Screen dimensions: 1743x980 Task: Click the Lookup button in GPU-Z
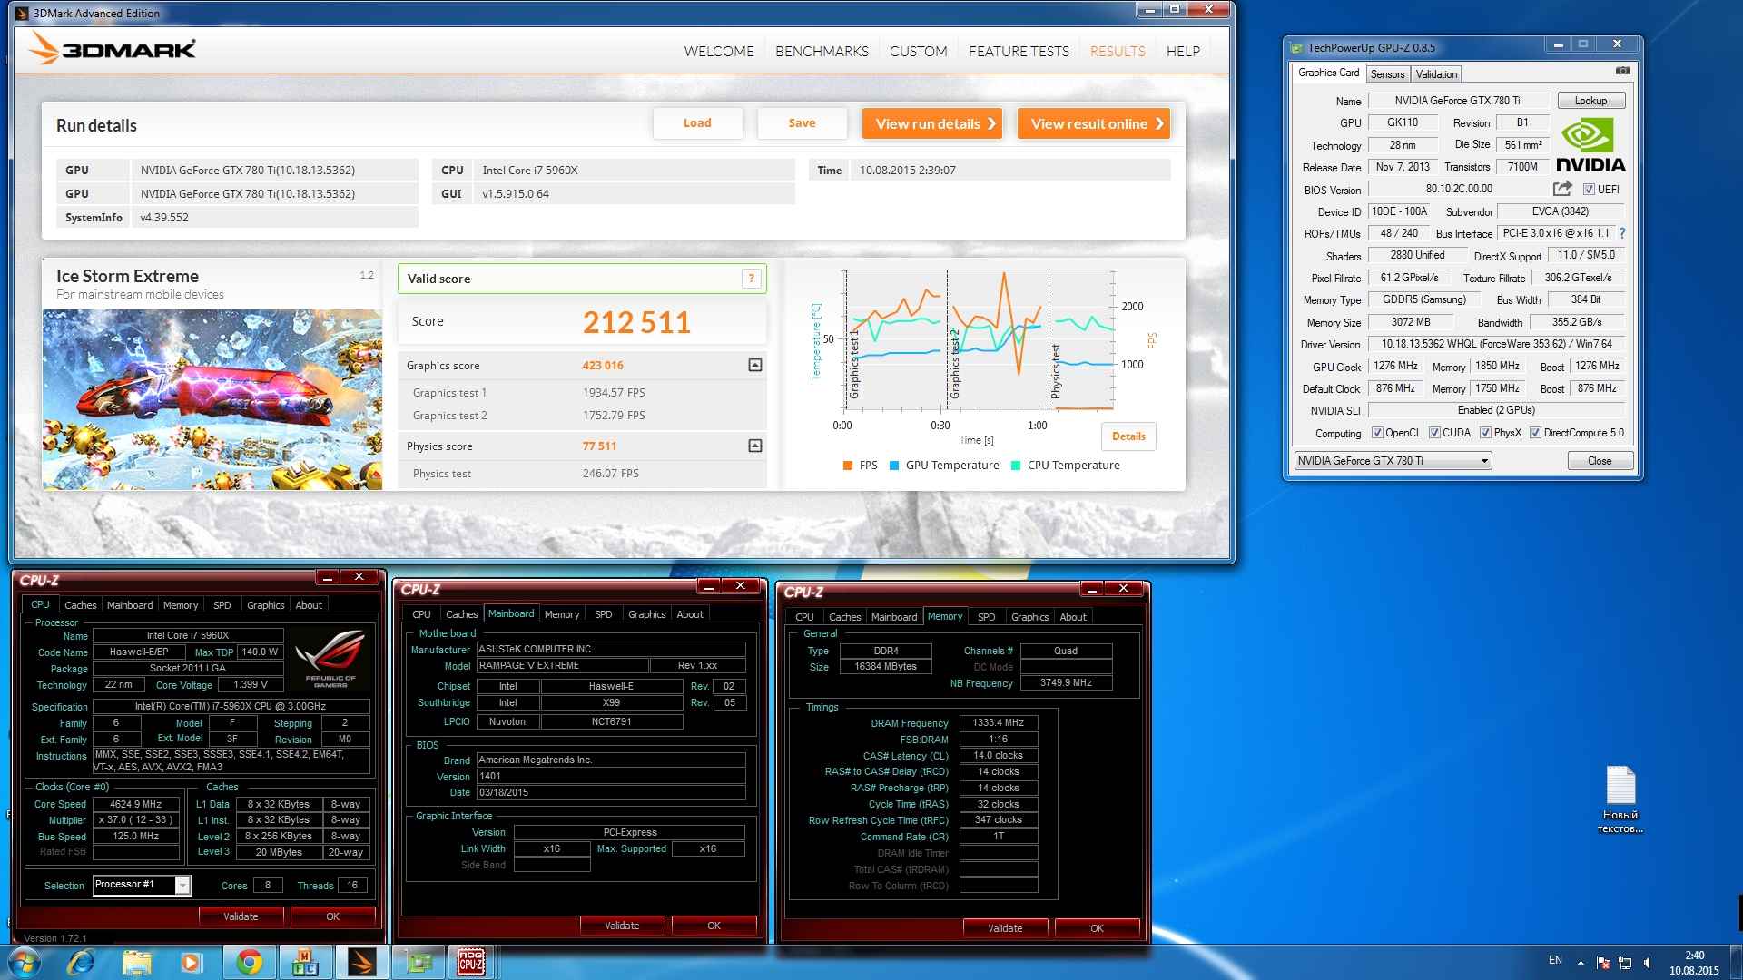pos(1590,101)
